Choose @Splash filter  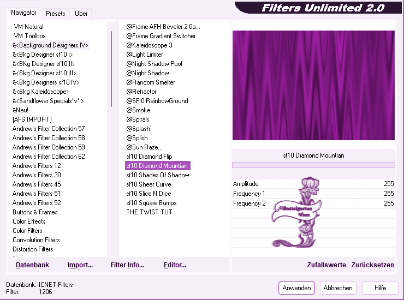coord(138,129)
